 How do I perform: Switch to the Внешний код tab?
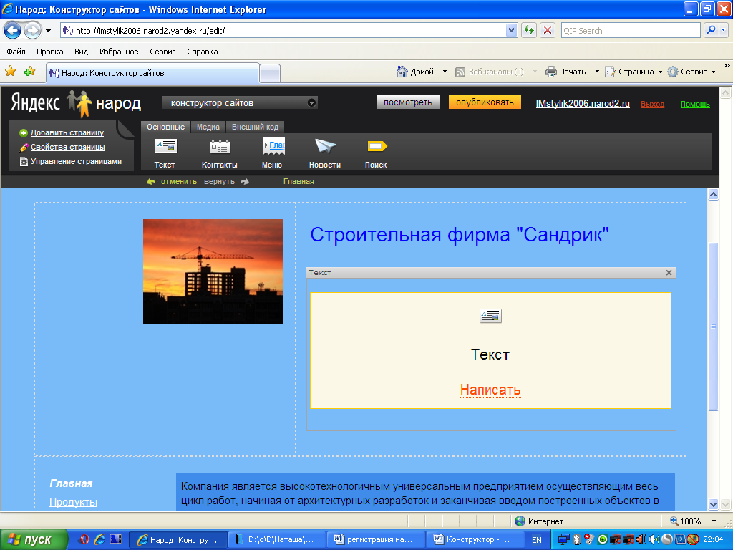pos(256,127)
